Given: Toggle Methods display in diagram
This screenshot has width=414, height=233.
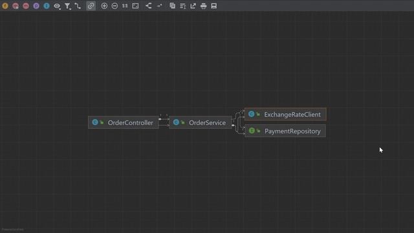Looking at the screenshot, I should pyautogui.click(x=26, y=6).
